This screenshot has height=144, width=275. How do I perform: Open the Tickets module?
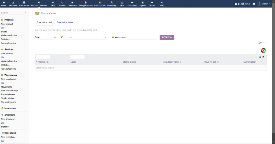[152, 4]
